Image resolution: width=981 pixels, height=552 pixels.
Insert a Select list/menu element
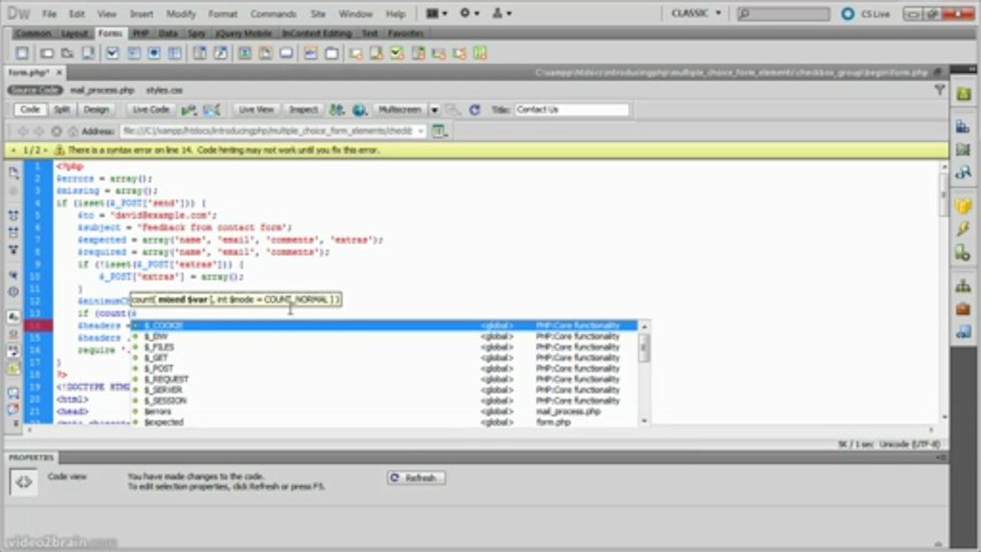[x=199, y=53]
